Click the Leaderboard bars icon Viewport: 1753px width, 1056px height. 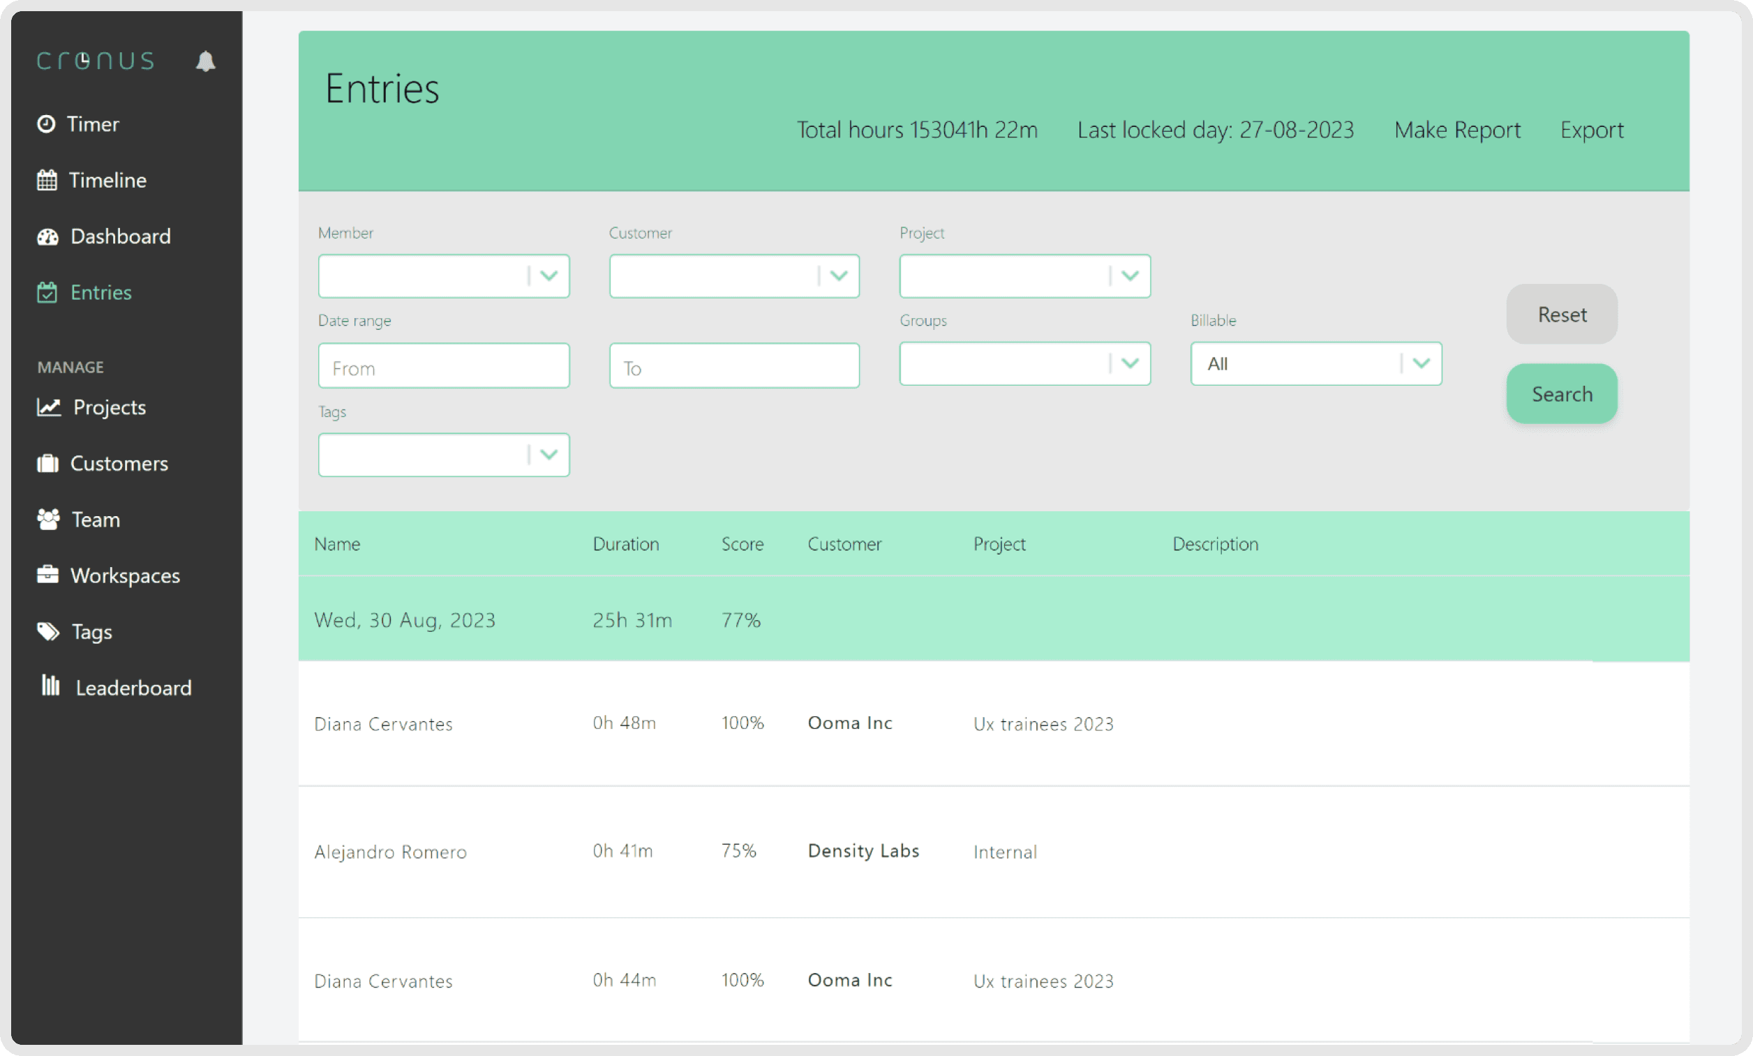pyautogui.click(x=50, y=686)
